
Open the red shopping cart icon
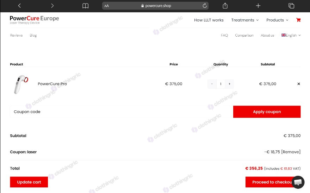pos(298,20)
